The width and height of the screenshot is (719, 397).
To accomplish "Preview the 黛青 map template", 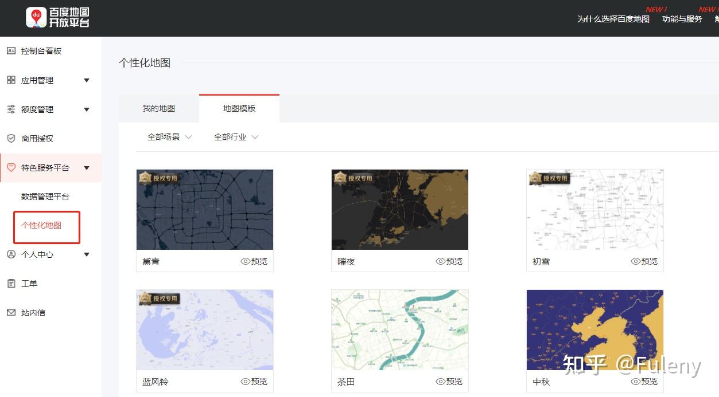I will (x=254, y=261).
